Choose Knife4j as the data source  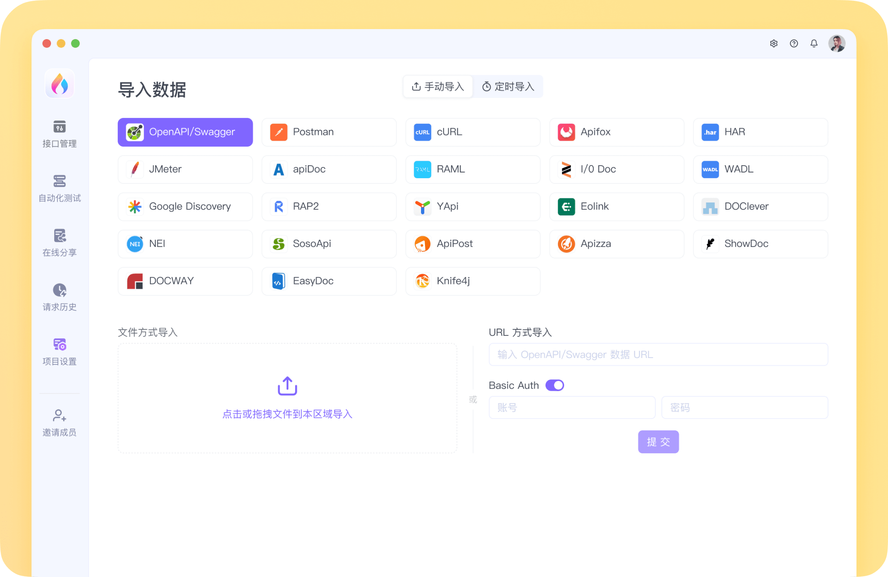click(473, 281)
